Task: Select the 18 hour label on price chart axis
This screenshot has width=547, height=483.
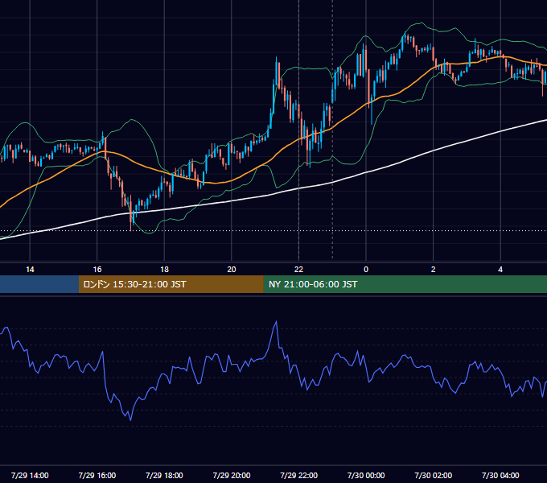Action: [164, 270]
